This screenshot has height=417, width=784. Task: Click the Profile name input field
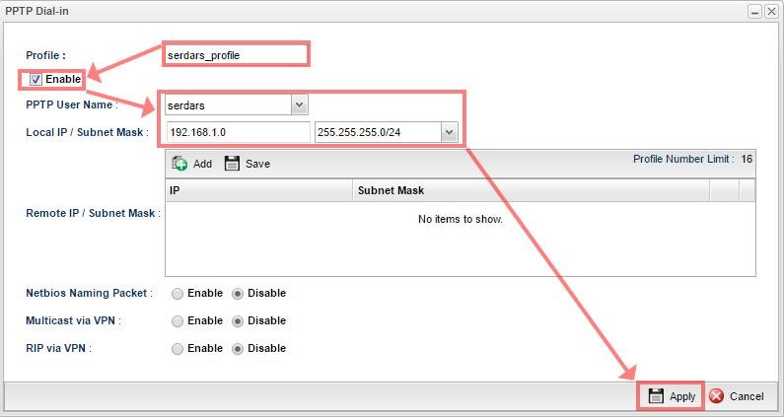tap(236, 55)
